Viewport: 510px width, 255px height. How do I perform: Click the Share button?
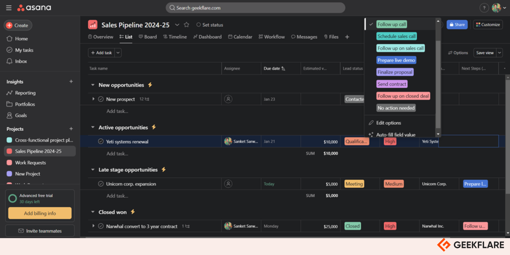click(x=457, y=25)
